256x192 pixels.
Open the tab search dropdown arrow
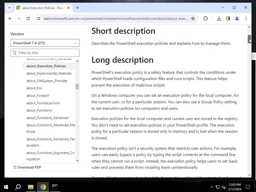pos(9,8)
